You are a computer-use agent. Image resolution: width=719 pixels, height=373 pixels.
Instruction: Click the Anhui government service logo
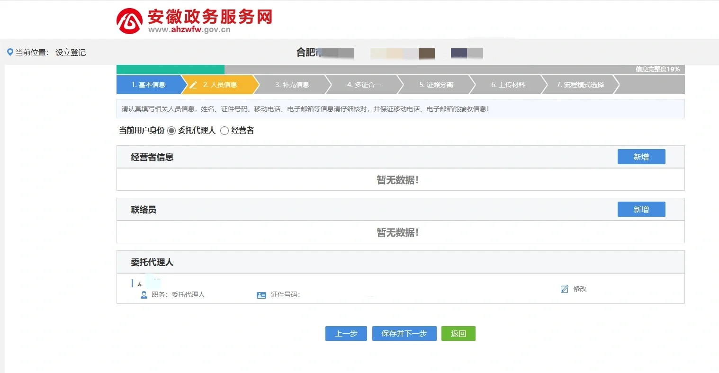(x=129, y=21)
